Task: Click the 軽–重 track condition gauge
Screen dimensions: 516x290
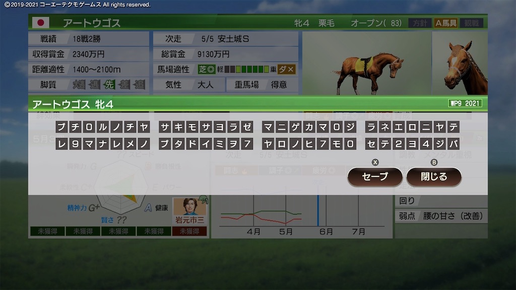Action: [x=246, y=69]
